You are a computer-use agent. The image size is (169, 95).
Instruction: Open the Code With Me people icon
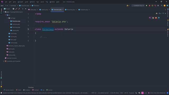(x=128, y=6)
